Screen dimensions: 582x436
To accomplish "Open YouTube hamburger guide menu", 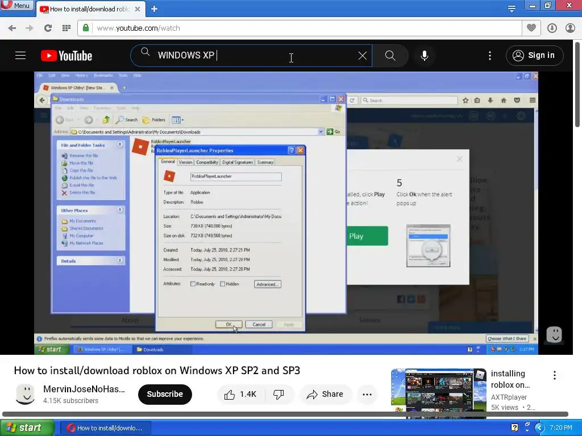I will click(20, 56).
